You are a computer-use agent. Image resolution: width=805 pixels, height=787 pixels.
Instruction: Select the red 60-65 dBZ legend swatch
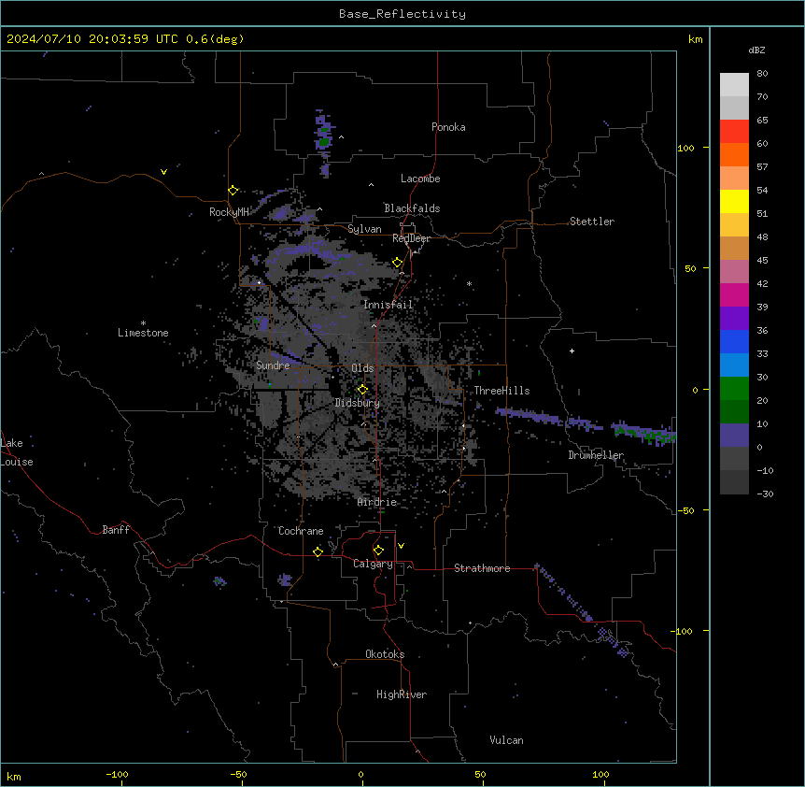(x=734, y=132)
